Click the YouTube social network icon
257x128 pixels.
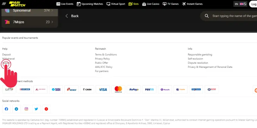(46, 109)
